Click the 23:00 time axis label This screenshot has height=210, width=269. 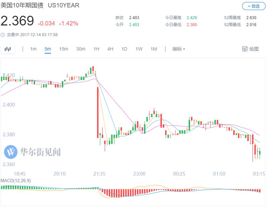139,174
